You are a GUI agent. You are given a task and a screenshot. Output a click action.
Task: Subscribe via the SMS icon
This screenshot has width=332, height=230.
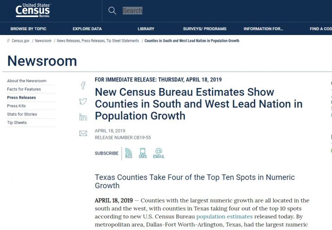pos(143,153)
